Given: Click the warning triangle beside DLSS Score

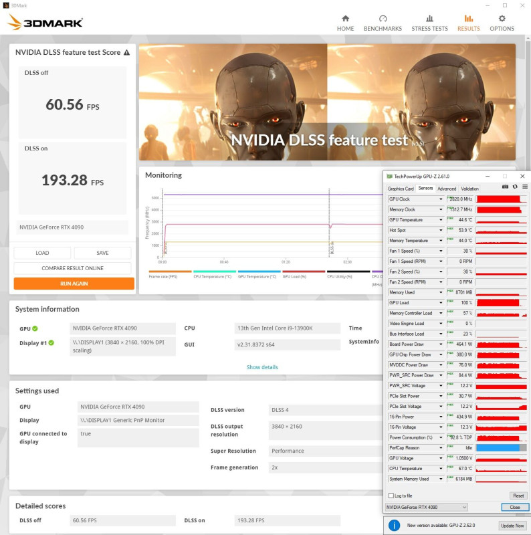Looking at the screenshot, I should coord(126,53).
